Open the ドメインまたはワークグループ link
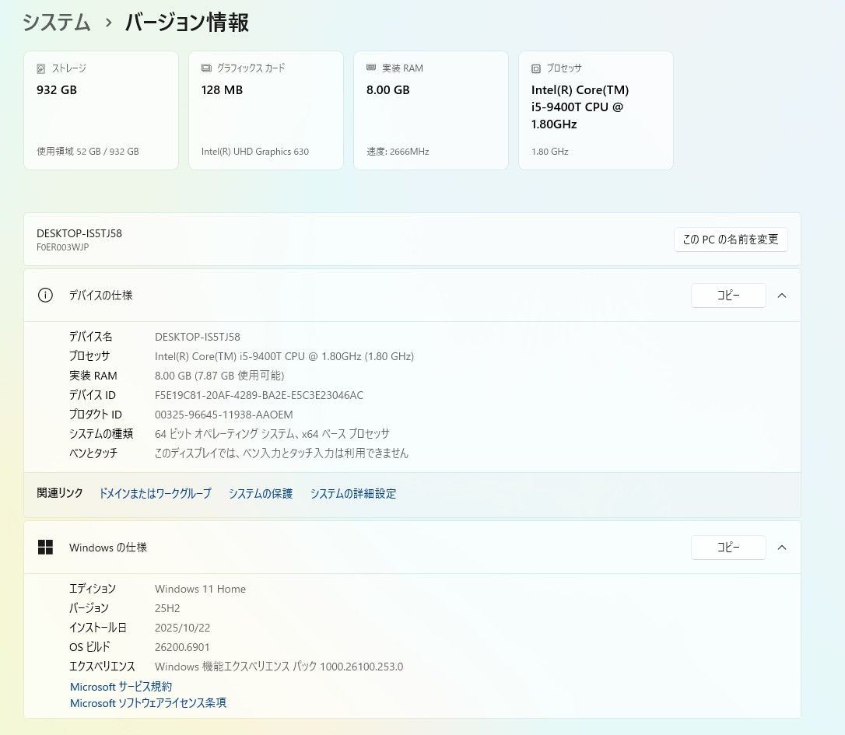The width and height of the screenshot is (845, 735). coord(155,493)
